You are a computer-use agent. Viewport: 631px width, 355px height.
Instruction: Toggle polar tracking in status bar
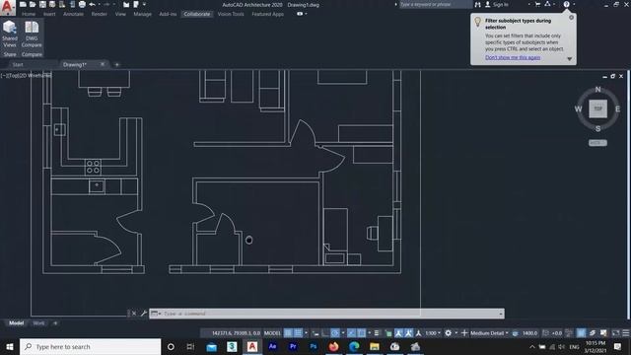(x=335, y=333)
